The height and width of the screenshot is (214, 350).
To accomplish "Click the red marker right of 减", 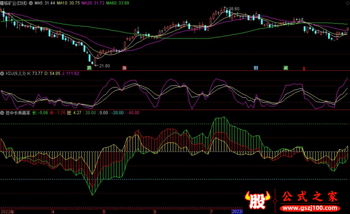I will (x=304, y=68).
